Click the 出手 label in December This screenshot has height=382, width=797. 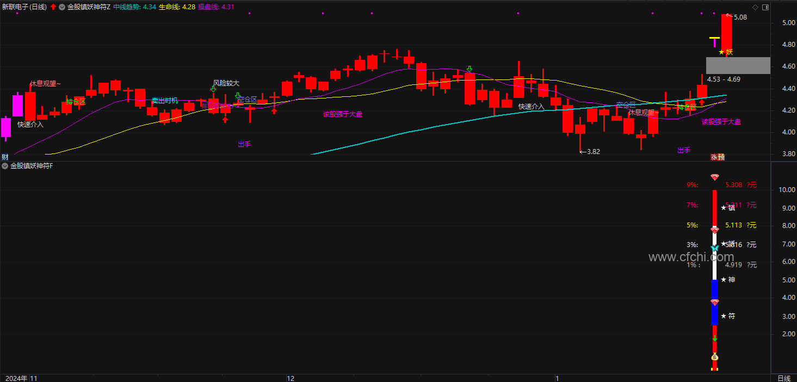(244, 144)
